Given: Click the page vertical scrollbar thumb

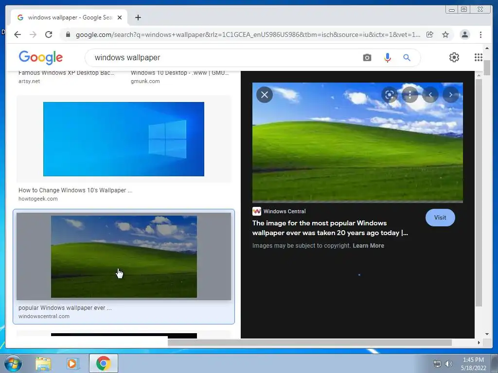Looking at the screenshot, I should pyautogui.click(x=487, y=67).
